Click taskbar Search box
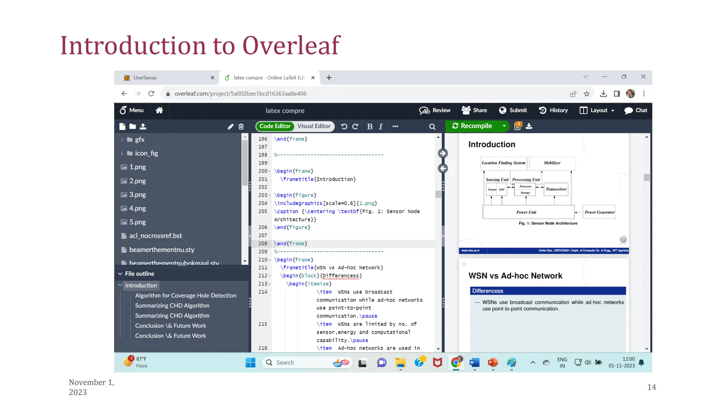The image size is (725, 407). tap(307, 362)
